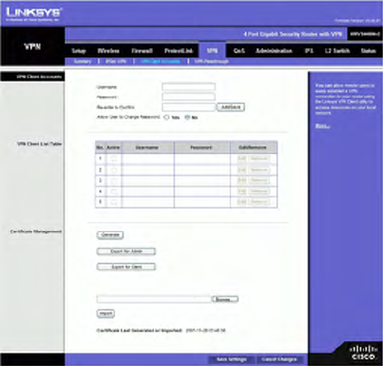This screenshot has width=383, height=366.
Task: Open the Firewall tab
Action: (x=142, y=51)
